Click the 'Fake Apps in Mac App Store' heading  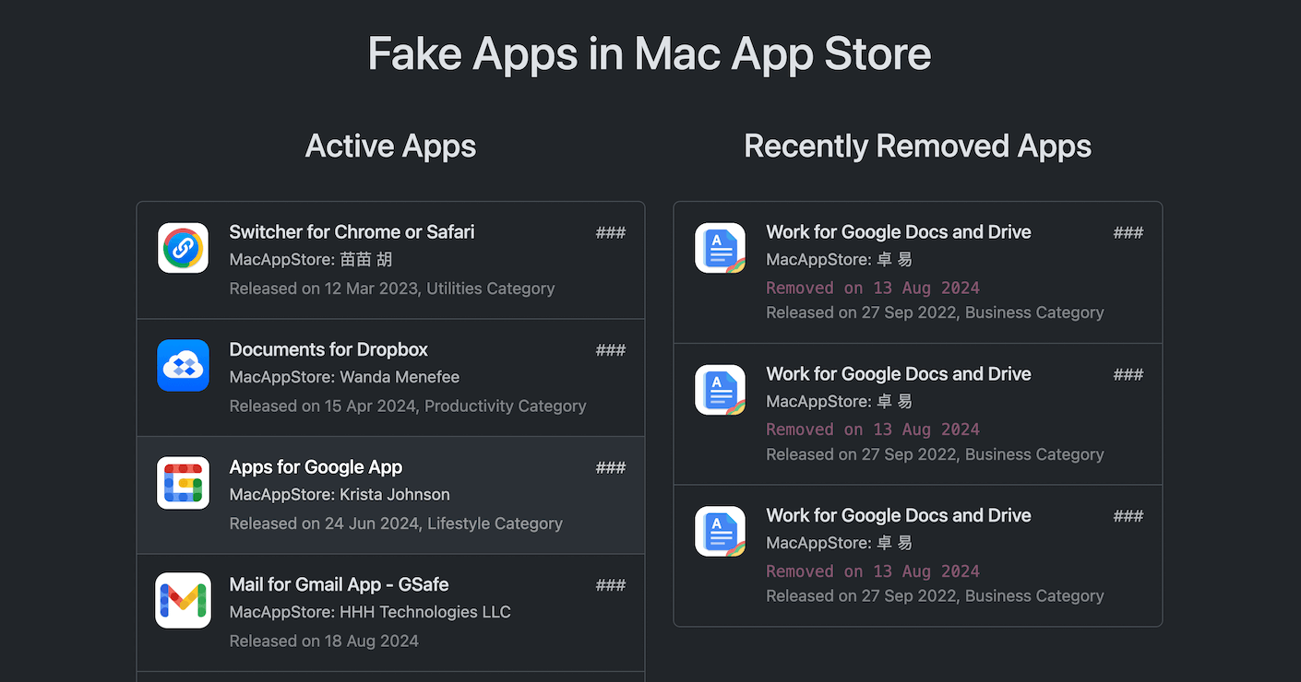[x=650, y=53]
